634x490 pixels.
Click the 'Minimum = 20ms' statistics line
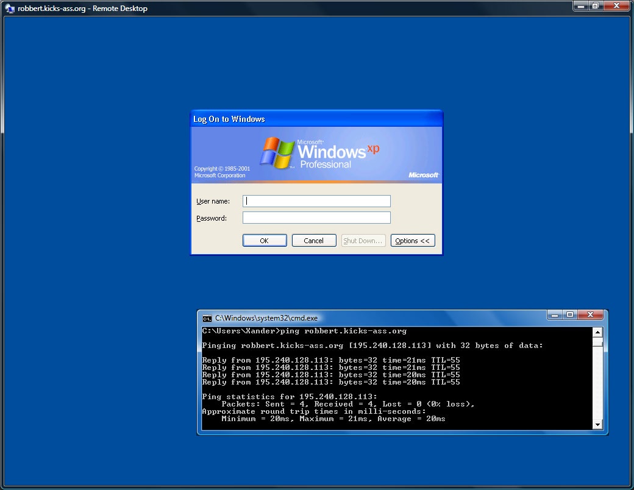(x=333, y=419)
